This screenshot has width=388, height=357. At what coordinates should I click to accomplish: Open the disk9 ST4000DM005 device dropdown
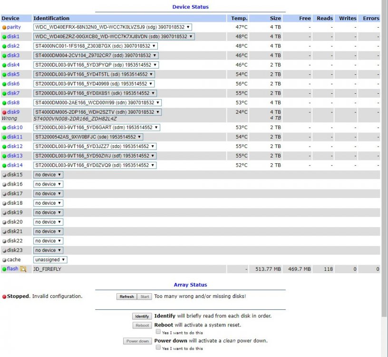[97, 112]
